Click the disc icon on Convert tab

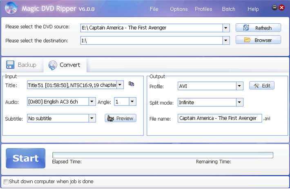(x=53, y=65)
